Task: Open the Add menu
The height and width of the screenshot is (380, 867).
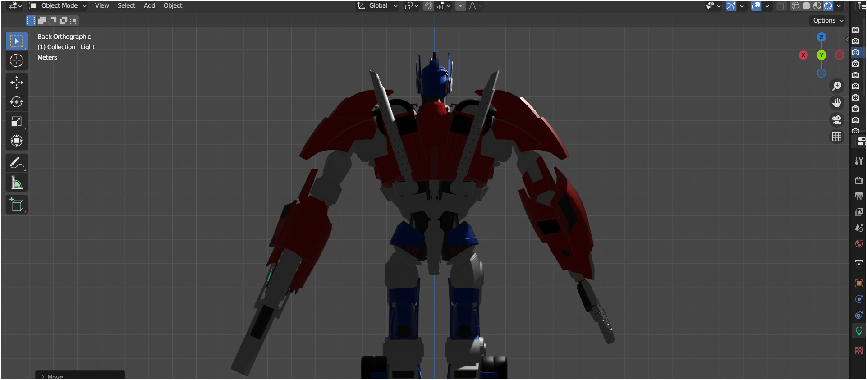Action: point(149,6)
